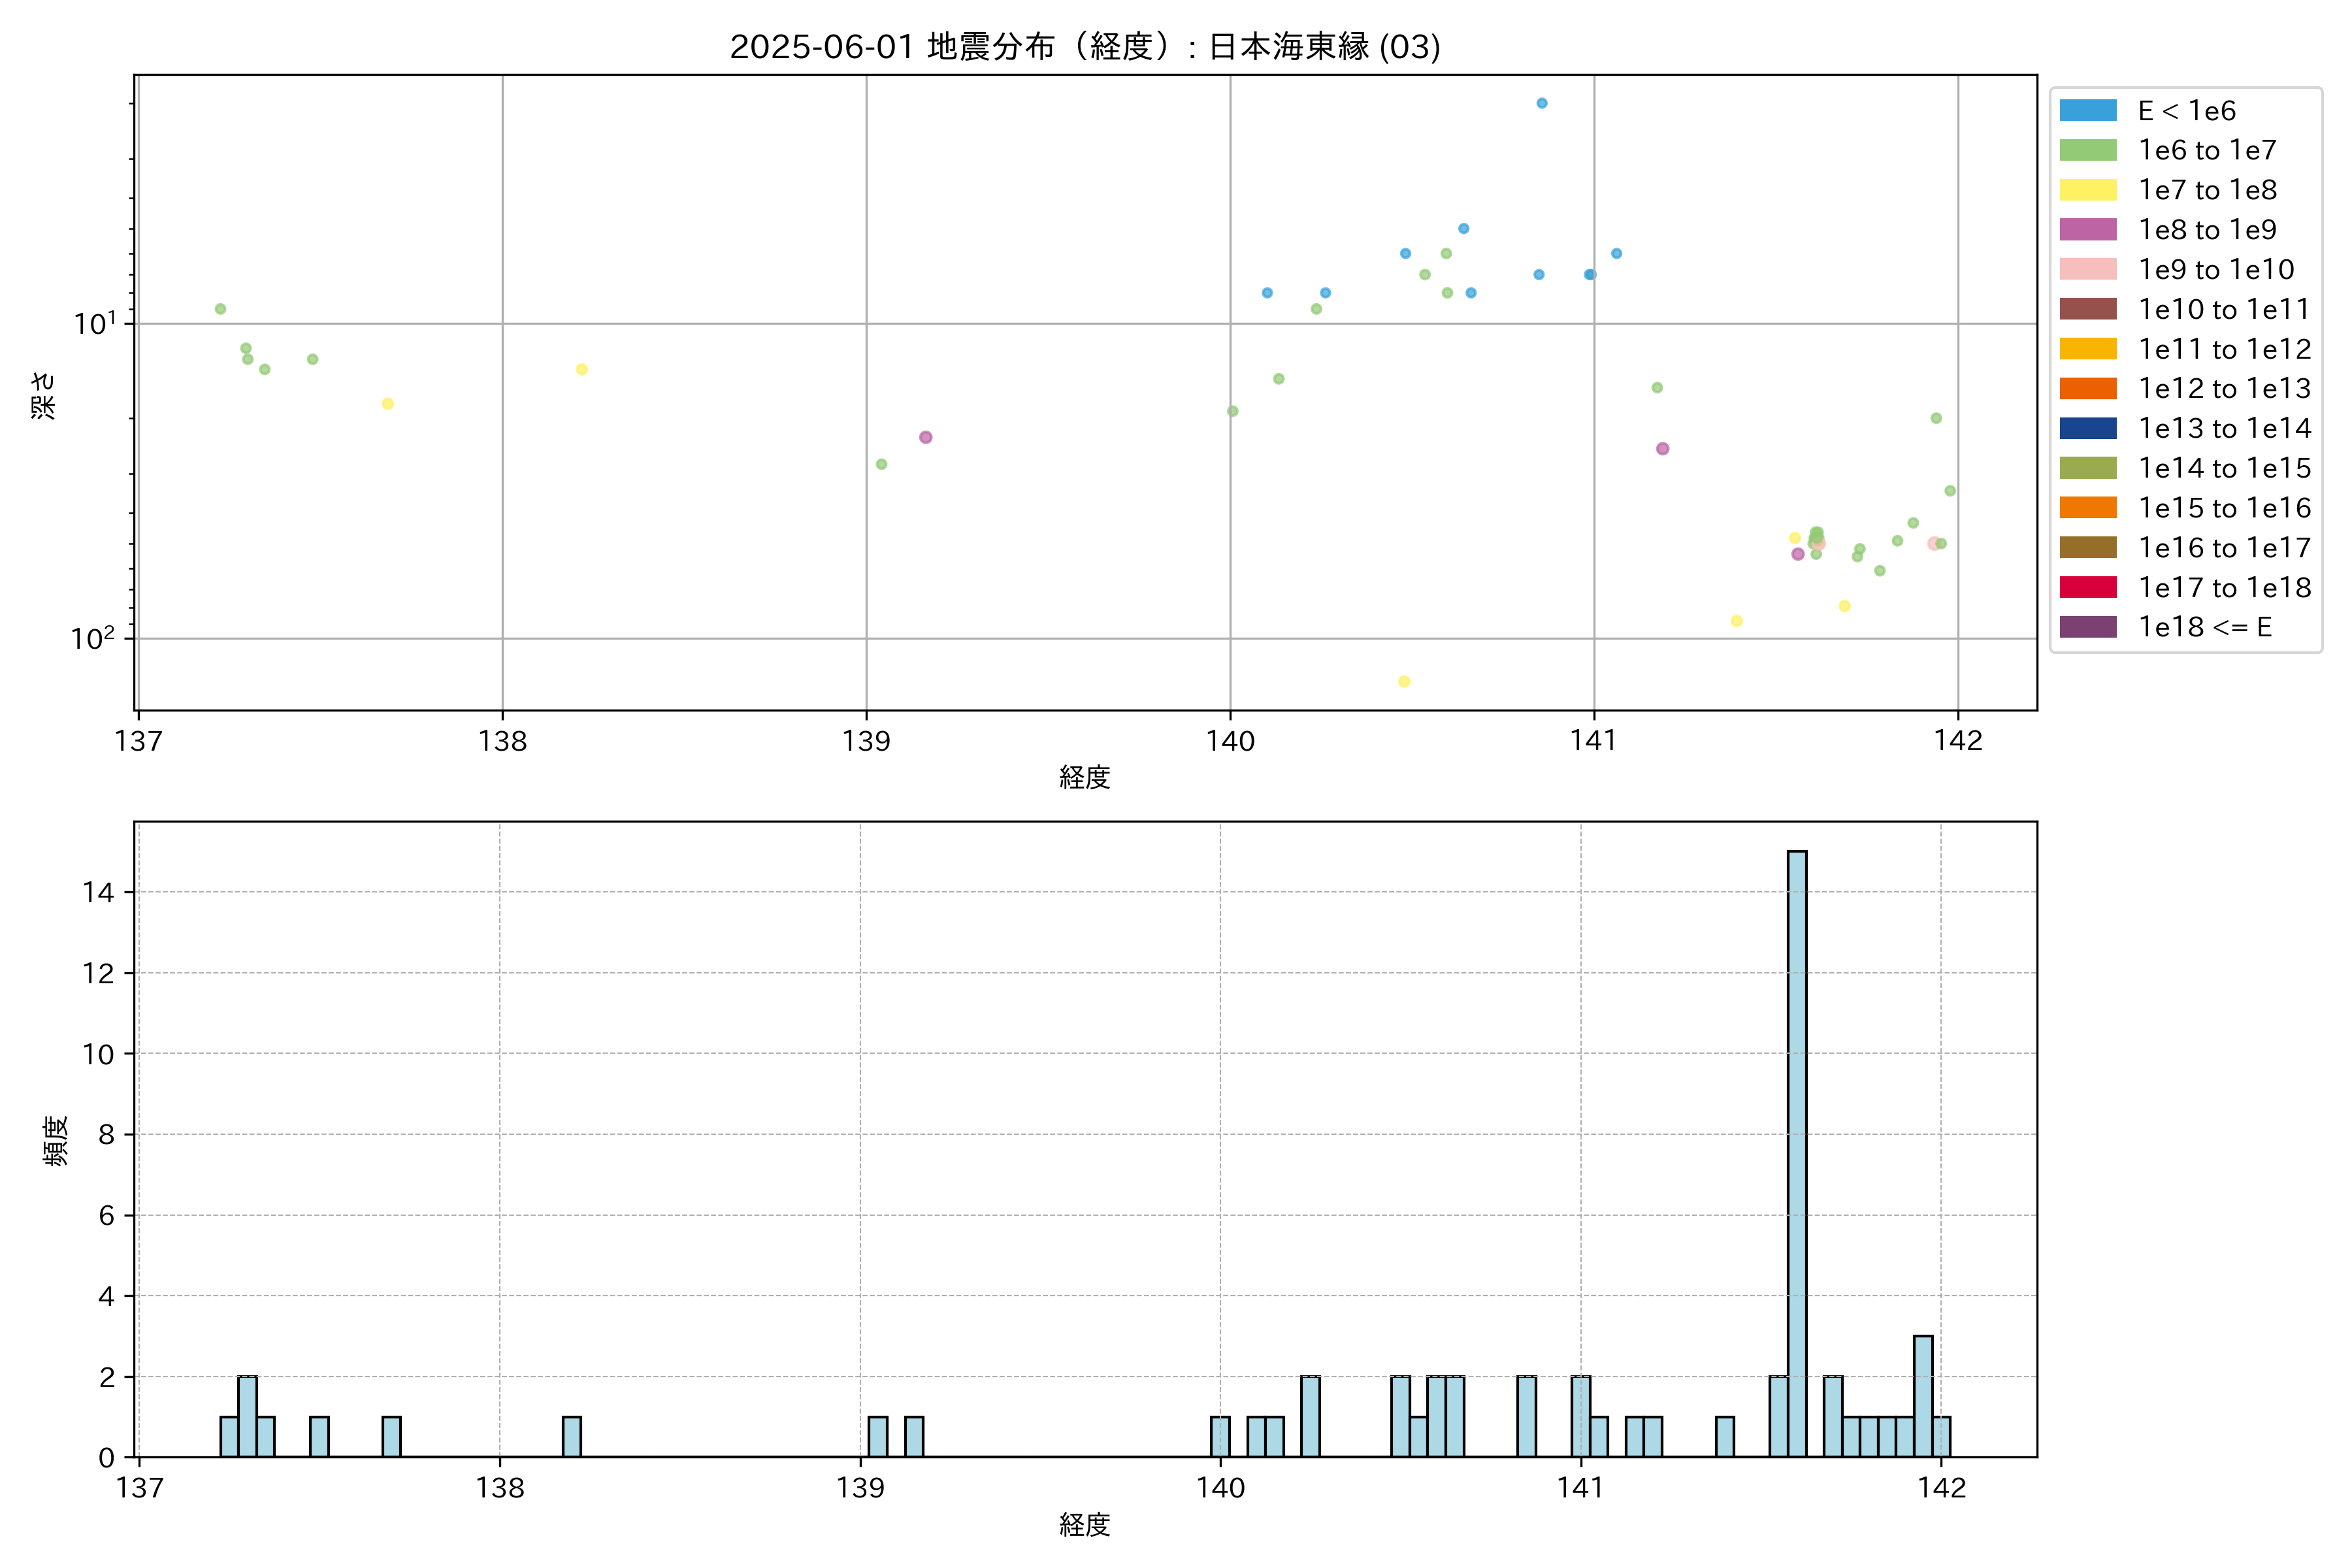
Task: Click the topmost blue scatter point
Action: point(1541,103)
